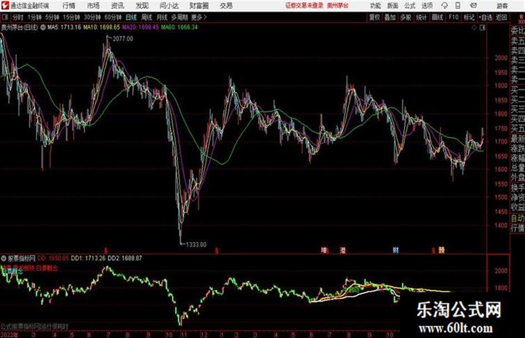Switch to the 60分钟 period tab

pyautogui.click(x=113, y=17)
